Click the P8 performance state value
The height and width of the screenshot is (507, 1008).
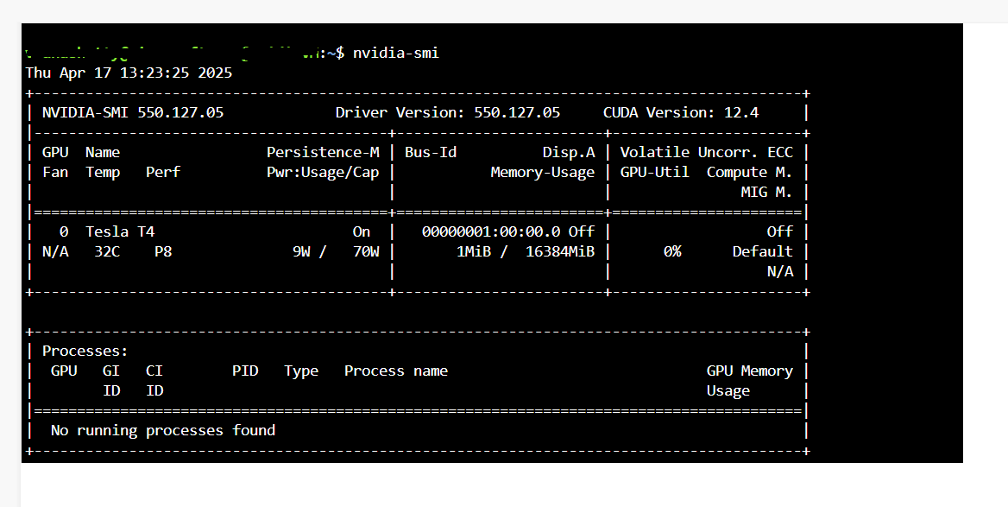(163, 251)
